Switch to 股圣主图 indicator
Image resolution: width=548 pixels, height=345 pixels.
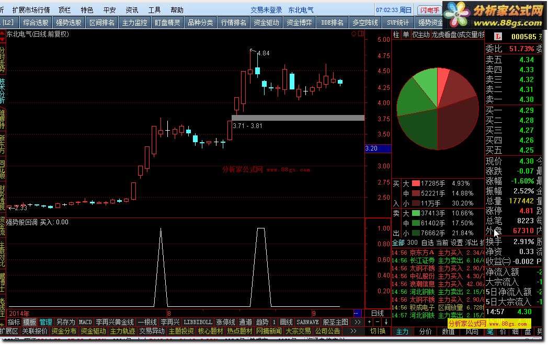[x=336, y=322]
